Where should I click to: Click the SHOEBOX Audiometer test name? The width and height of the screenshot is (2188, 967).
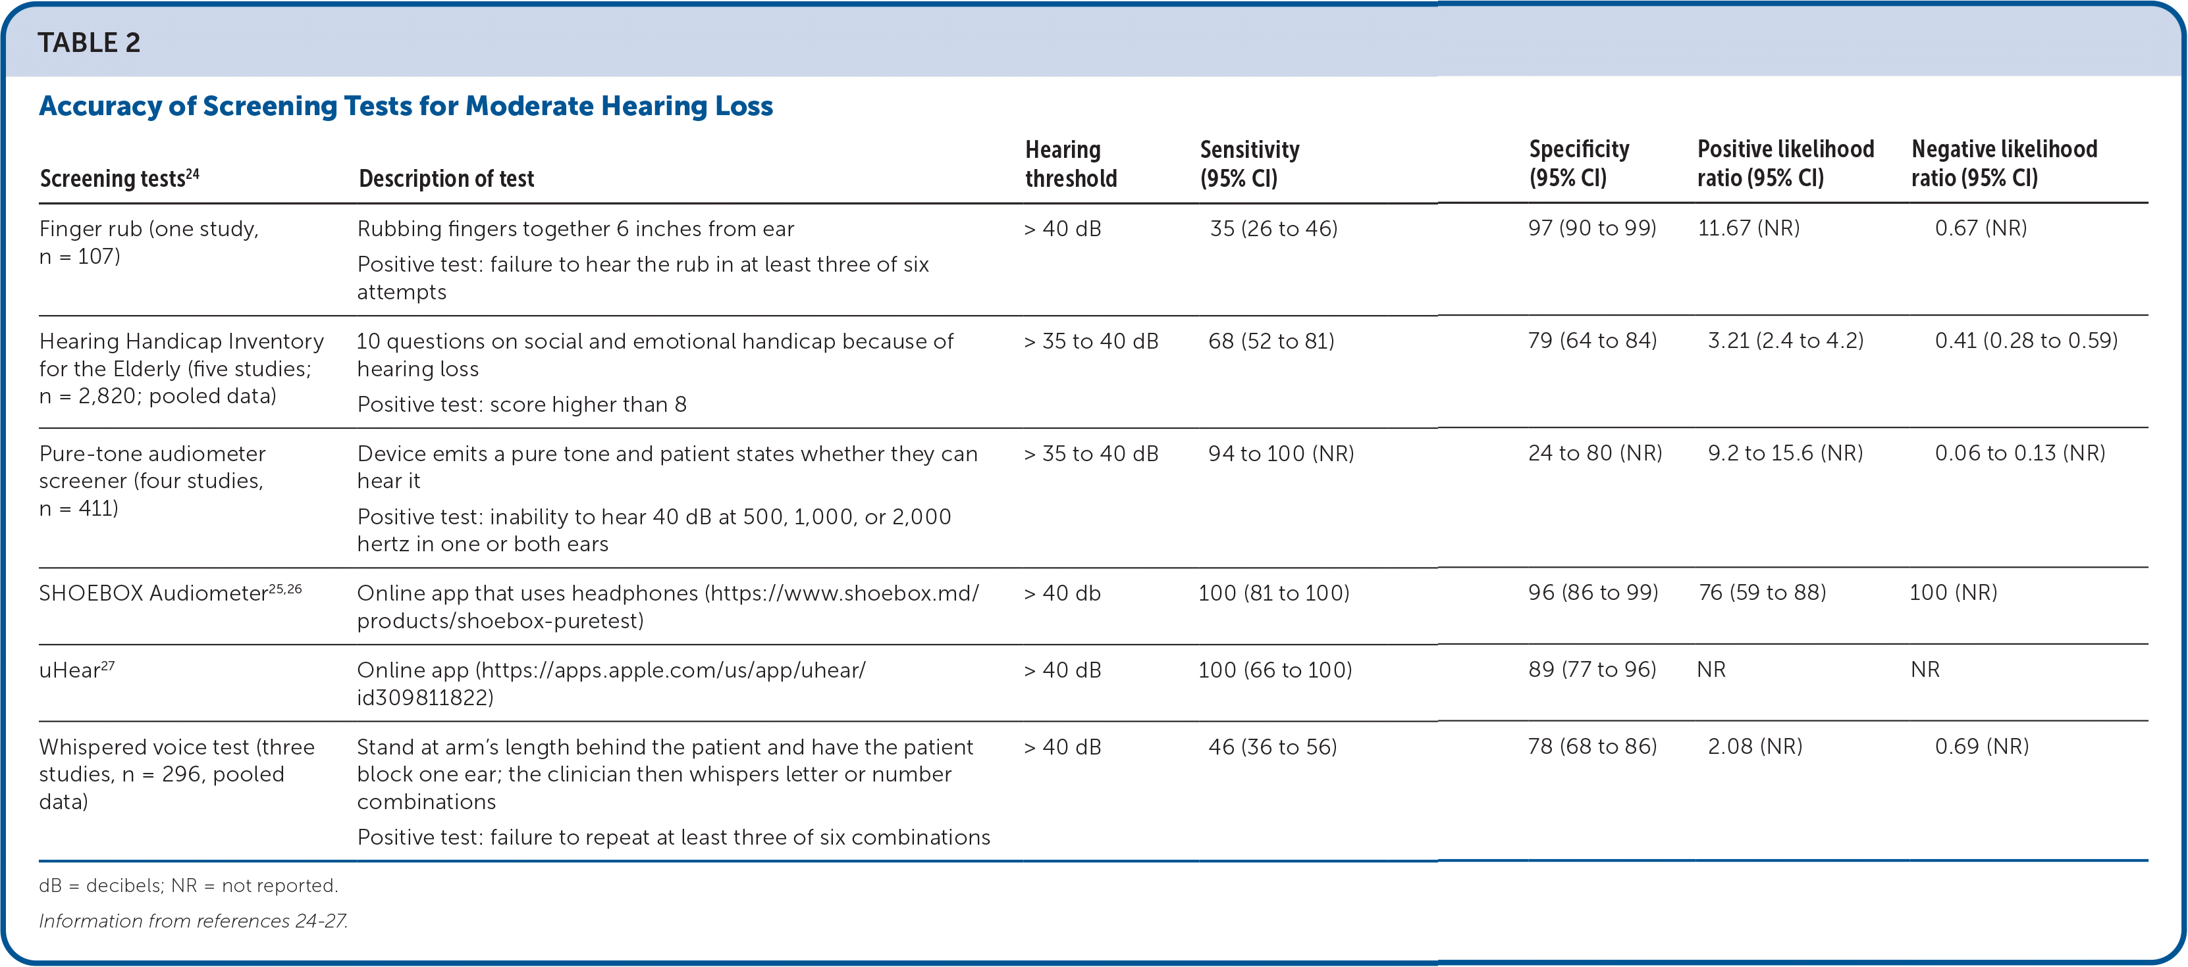coord(170,593)
